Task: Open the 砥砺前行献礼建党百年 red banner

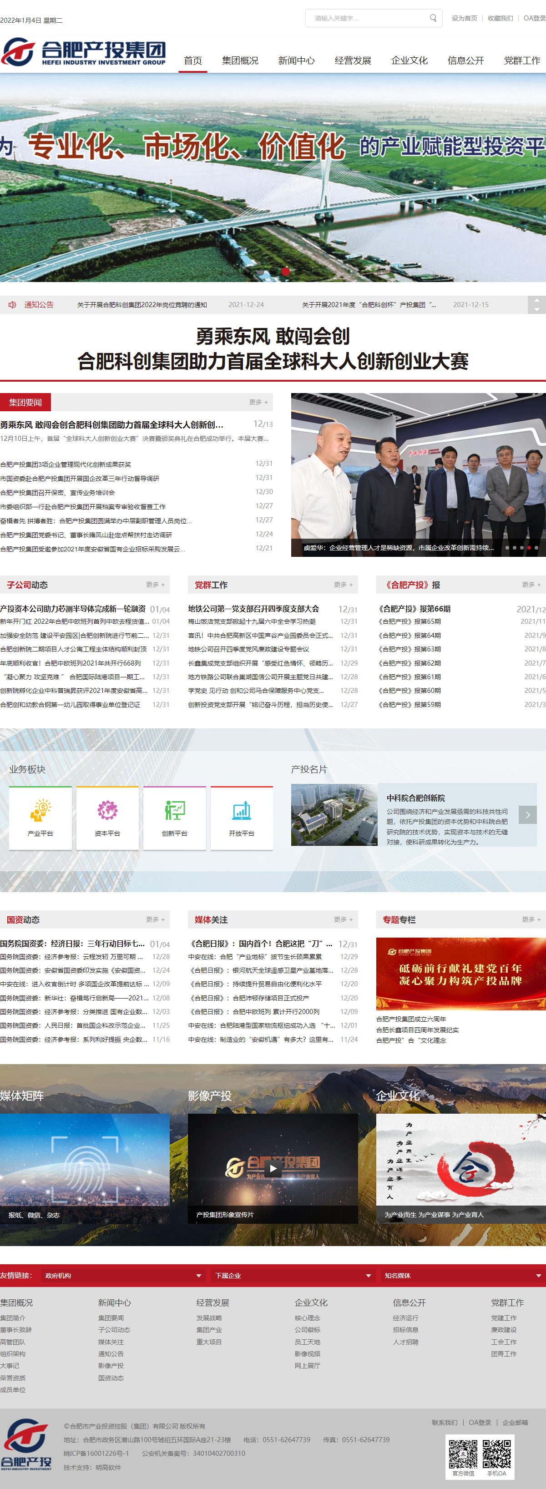Action: pyautogui.click(x=461, y=974)
